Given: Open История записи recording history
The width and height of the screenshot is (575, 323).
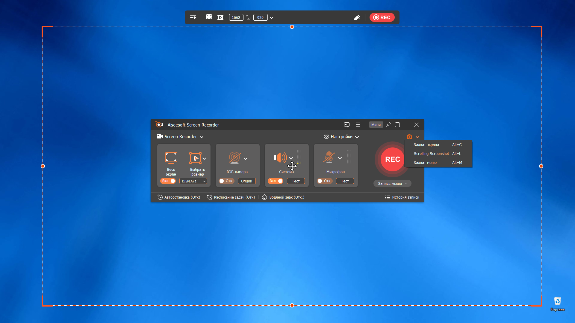Looking at the screenshot, I should tap(402, 197).
